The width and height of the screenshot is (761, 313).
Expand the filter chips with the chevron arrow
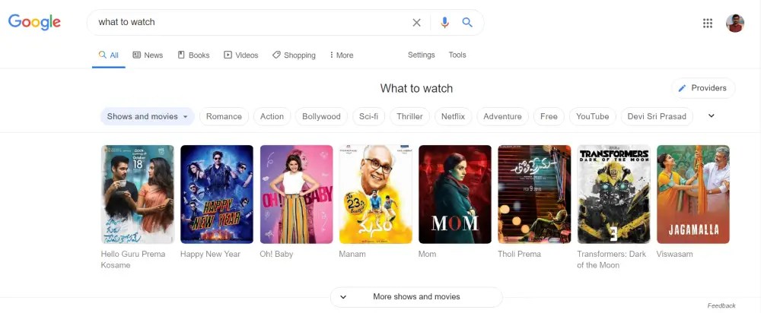coord(712,115)
